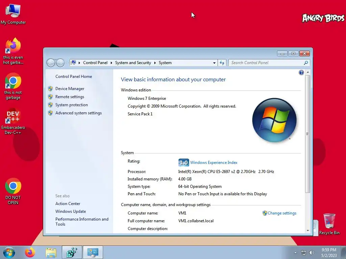Launch Embarcadero Dev-C++ desktop shortcut
This screenshot has height=259, width=346.
[x=13, y=121]
